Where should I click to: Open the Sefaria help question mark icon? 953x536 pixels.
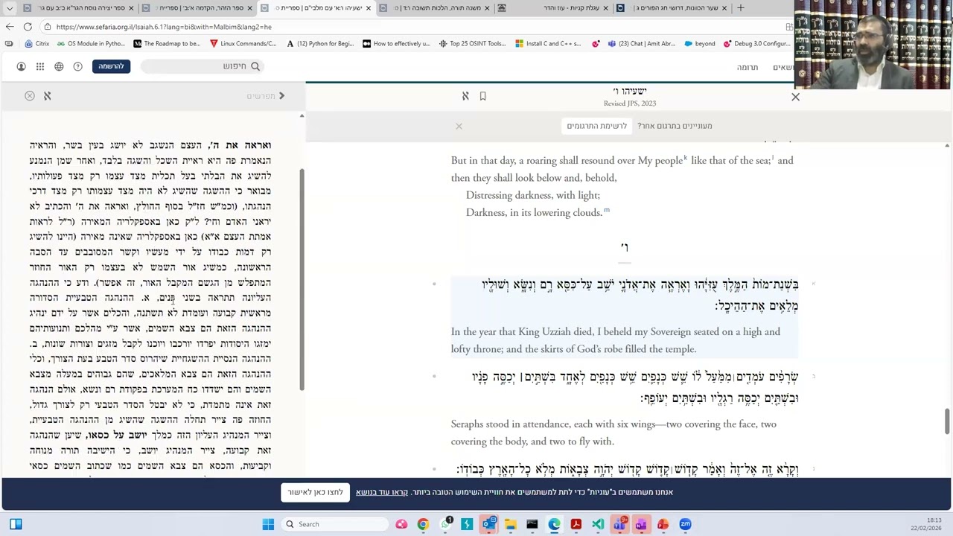77,66
